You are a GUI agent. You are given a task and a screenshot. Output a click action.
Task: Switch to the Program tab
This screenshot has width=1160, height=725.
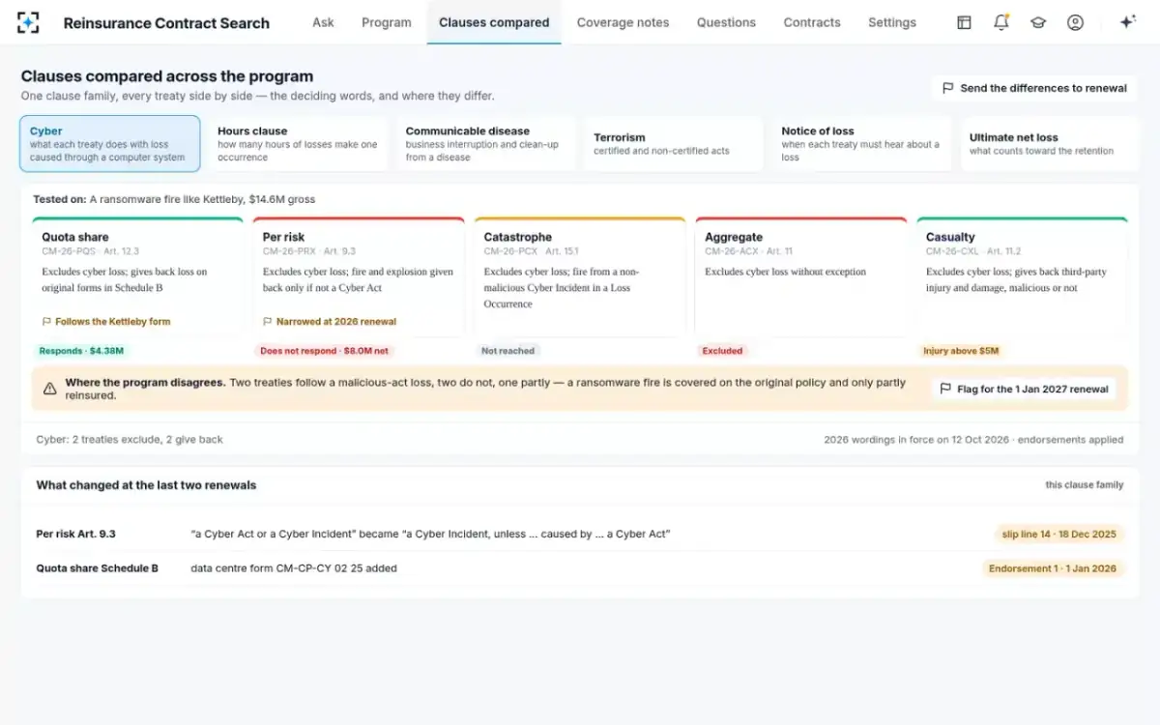pyautogui.click(x=387, y=22)
